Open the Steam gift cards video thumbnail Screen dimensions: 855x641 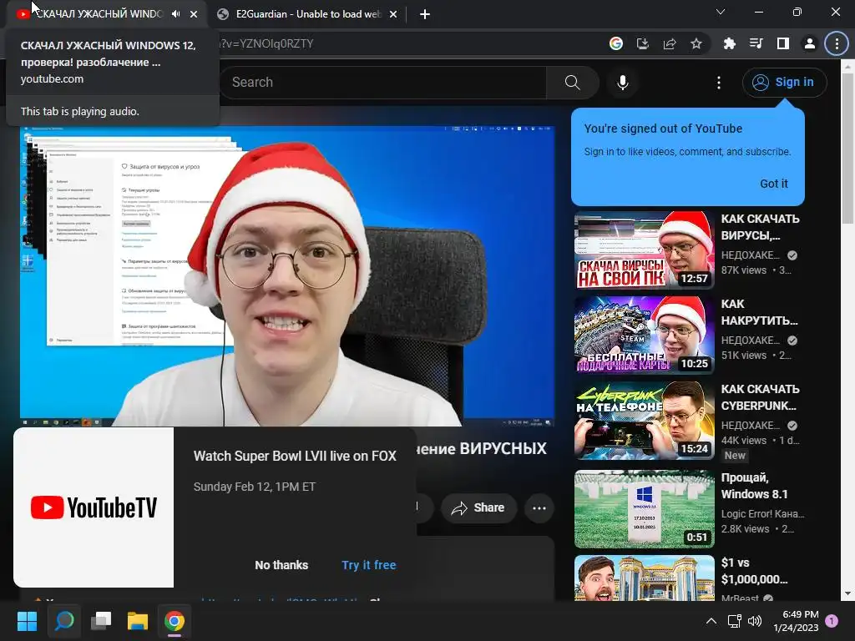click(x=644, y=335)
